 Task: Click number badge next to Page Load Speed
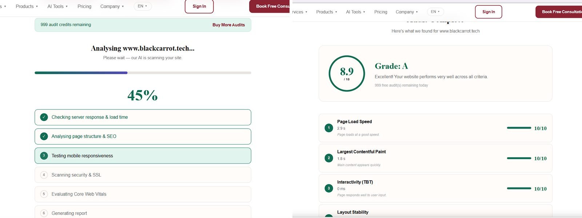(329, 128)
